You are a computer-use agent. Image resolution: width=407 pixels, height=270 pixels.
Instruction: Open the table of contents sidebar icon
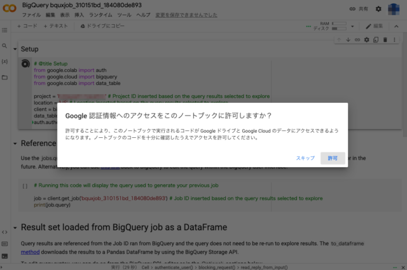click(4, 30)
